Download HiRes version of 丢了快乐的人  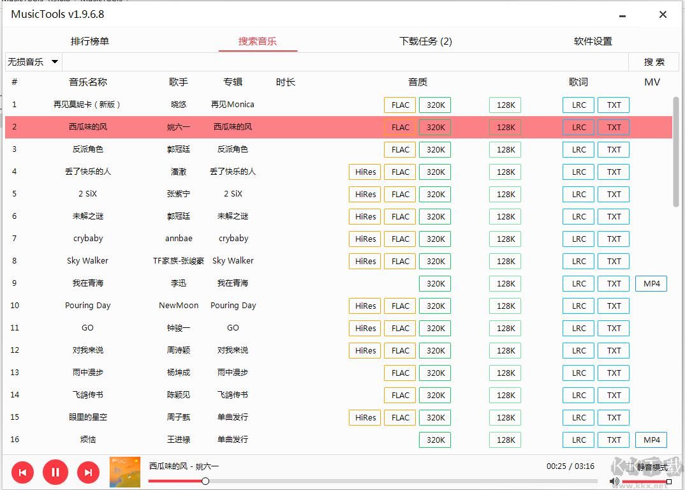[x=364, y=172]
